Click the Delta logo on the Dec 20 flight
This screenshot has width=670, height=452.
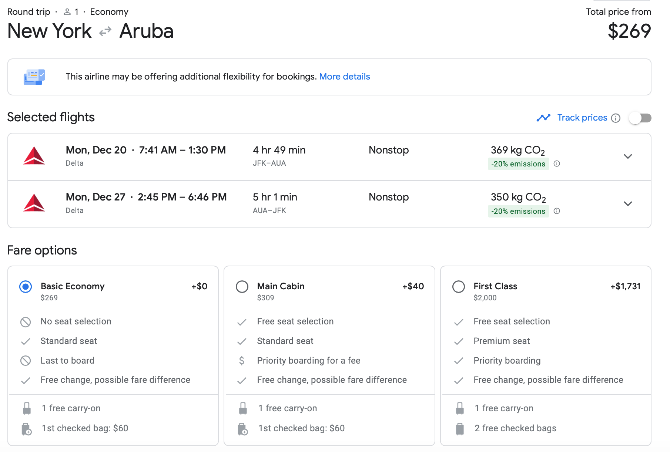pos(34,156)
